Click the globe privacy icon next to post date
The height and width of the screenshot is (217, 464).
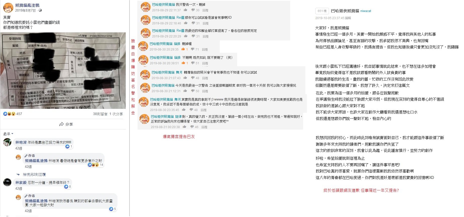point(40,10)
